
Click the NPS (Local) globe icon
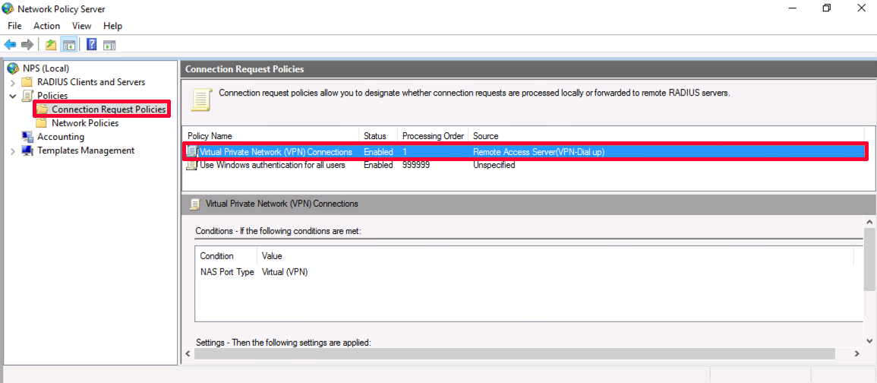[13, 68]
